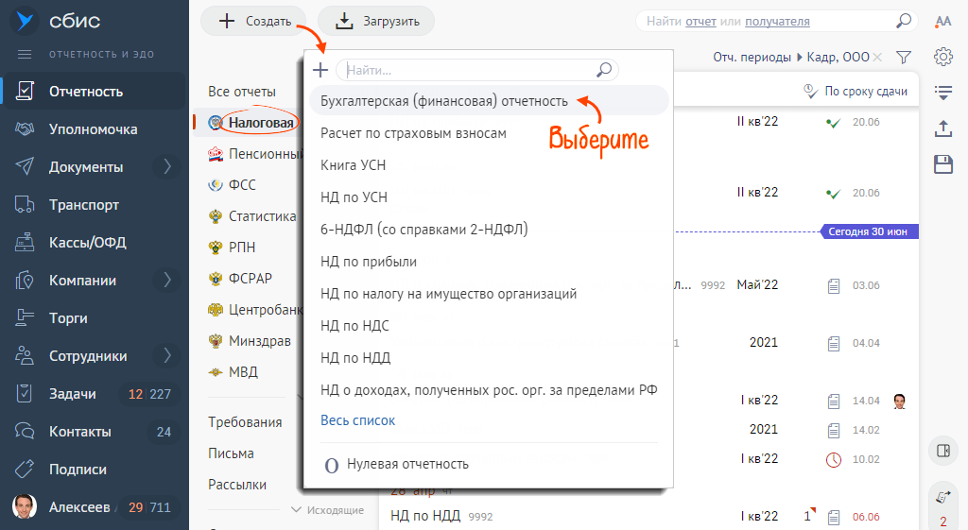This screenshot has width=968, height=530.
Task: Click the filter funnel icon
Action: coord(903,58)
